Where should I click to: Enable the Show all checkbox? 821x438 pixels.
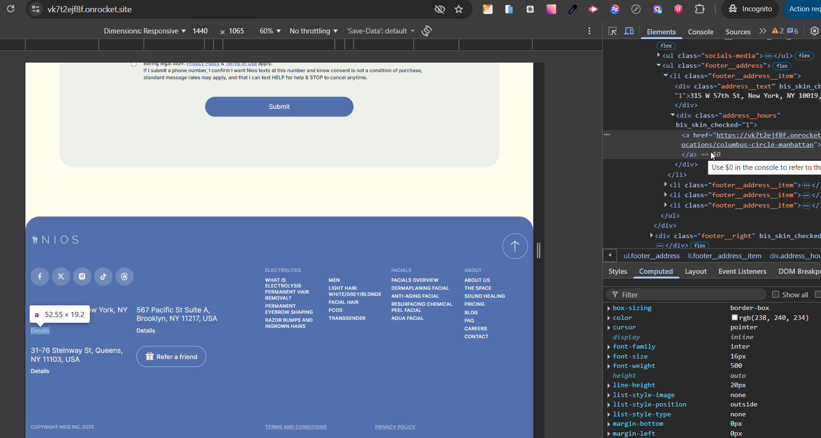(x=776, y=295)
